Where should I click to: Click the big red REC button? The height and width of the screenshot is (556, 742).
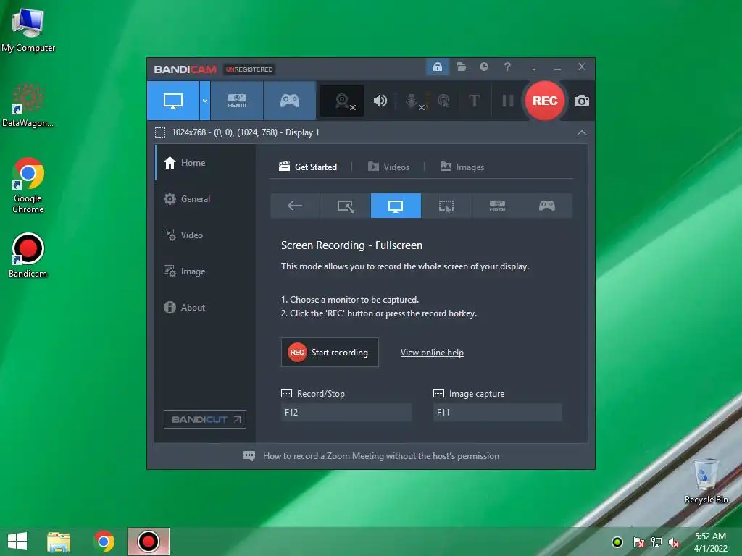coord(545,101)
